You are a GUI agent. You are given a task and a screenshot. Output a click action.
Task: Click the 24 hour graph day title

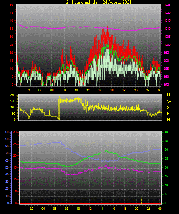coord(99,2)
